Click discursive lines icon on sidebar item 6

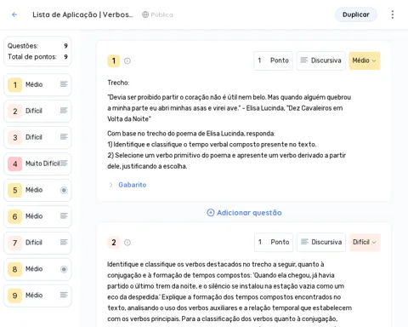tap(64, 216)
